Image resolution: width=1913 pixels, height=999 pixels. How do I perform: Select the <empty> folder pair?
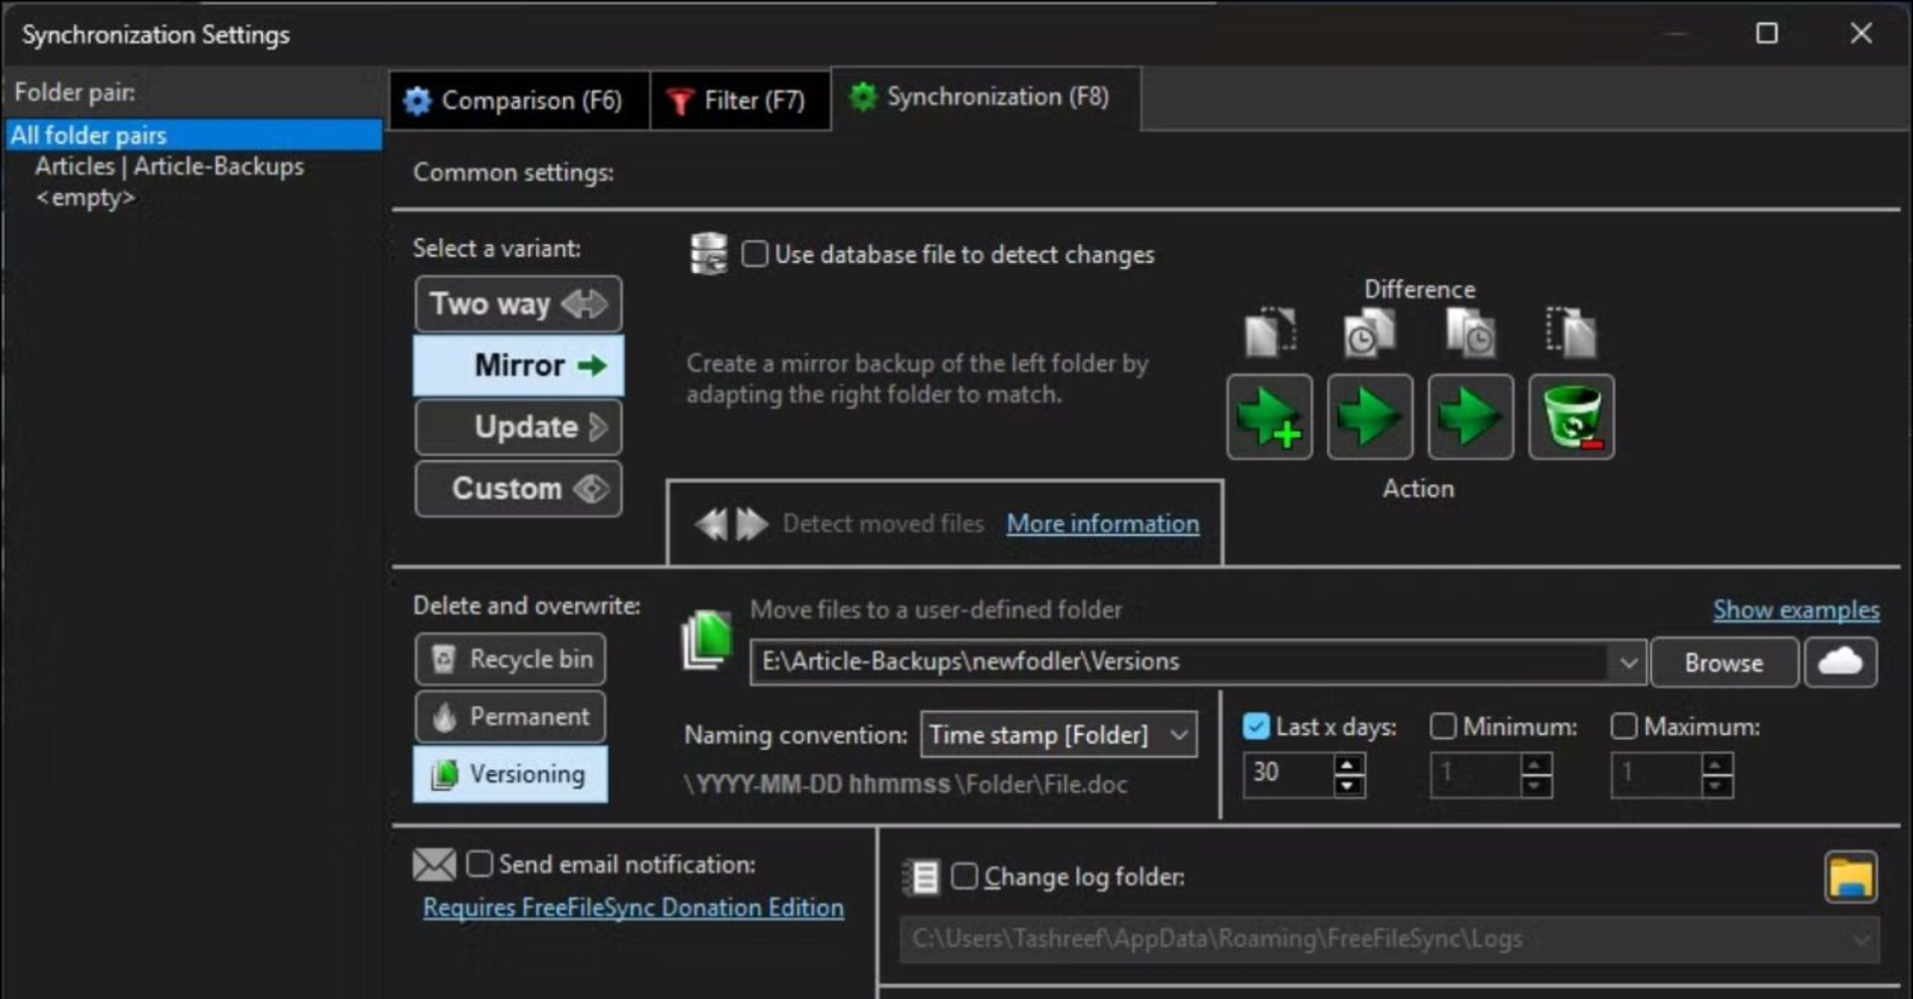click(x=85, y=197)
